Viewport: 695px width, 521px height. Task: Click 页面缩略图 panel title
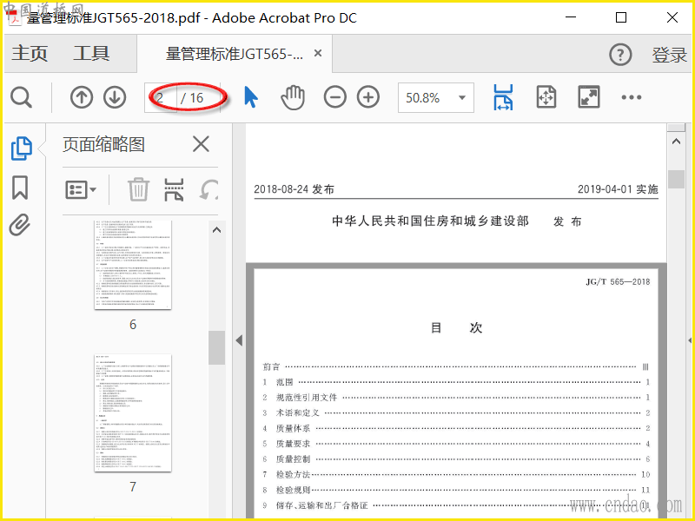point(103,144)
